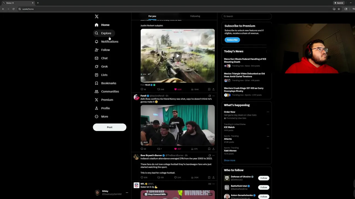Bookmark Bear Bryant's Burner post
Image resolution: width=355 pixels, height=199 pixels.
coord(209,177)
